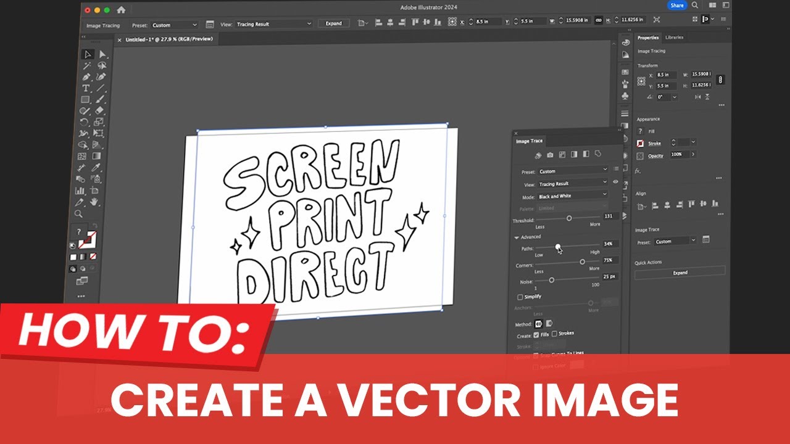Screen dimensions: 790x444
Task: Click the Image Trace panel tab
Action: point(529,141)
